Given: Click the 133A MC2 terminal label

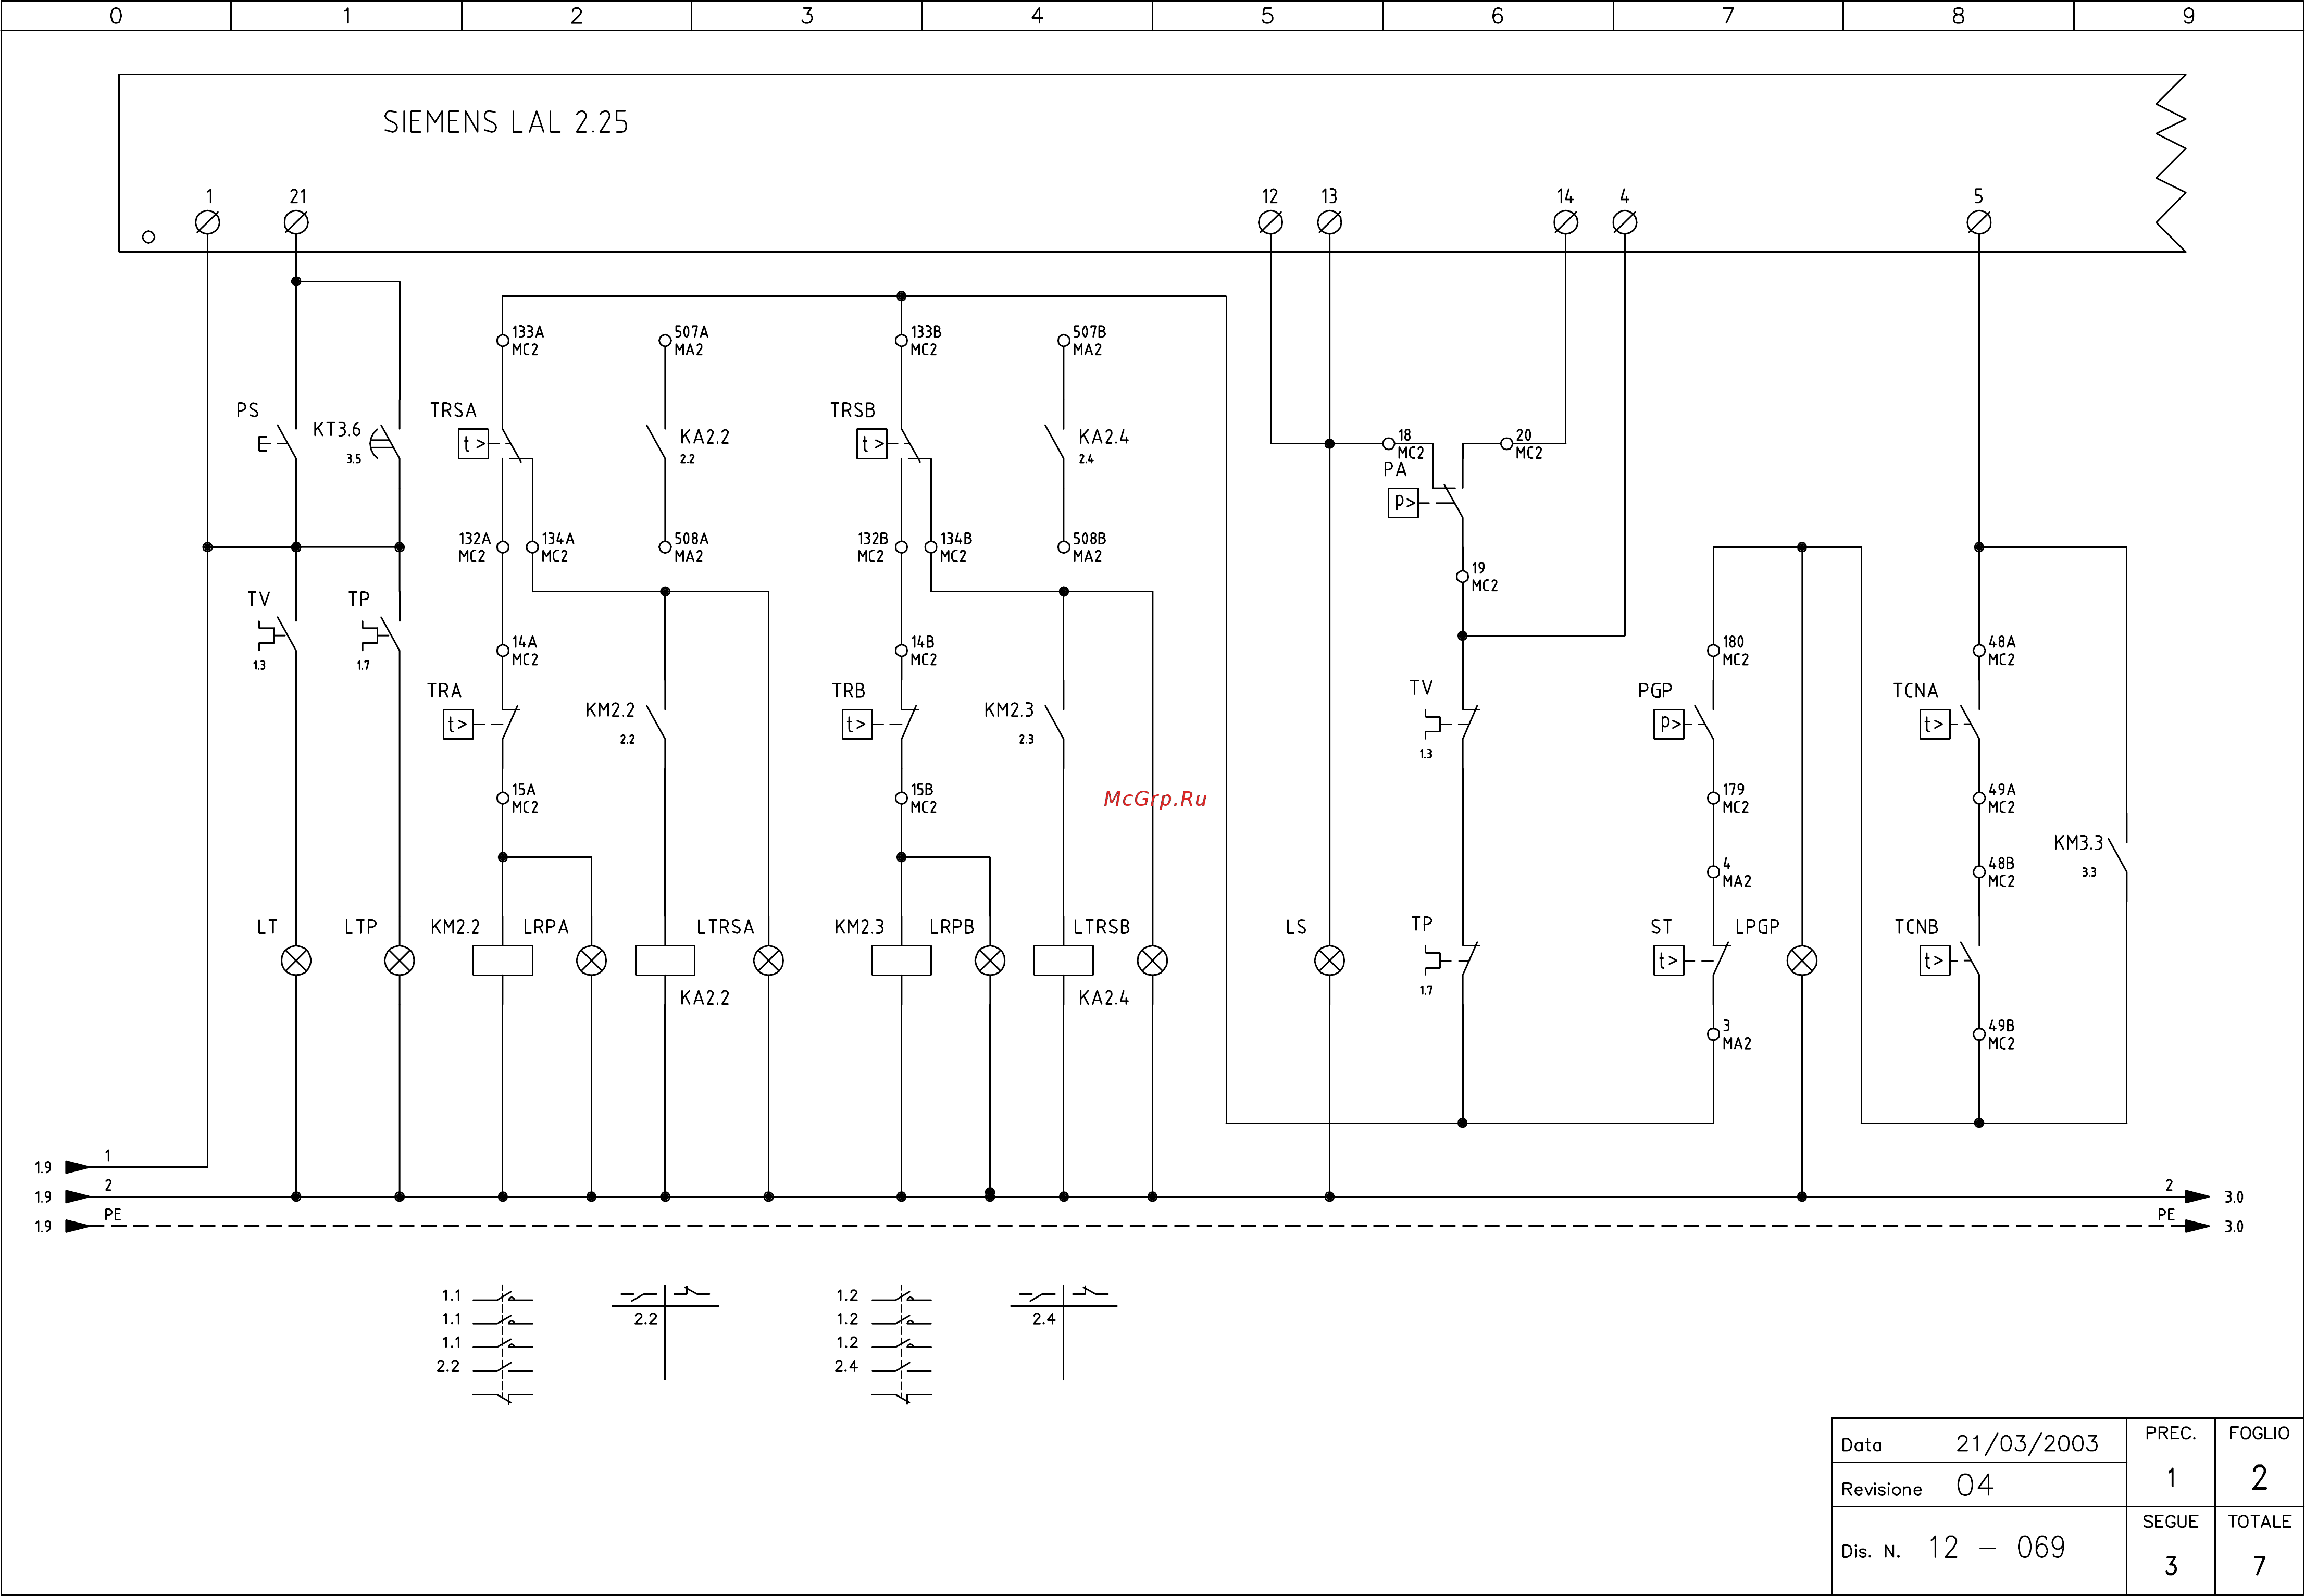Looking at the screenshot, I should [528, 340].
